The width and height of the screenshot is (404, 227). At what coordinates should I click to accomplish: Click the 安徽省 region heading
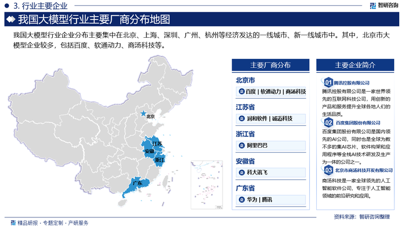pos(245,161)
